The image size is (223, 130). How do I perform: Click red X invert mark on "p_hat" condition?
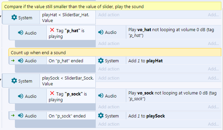(x=52, y=30)
